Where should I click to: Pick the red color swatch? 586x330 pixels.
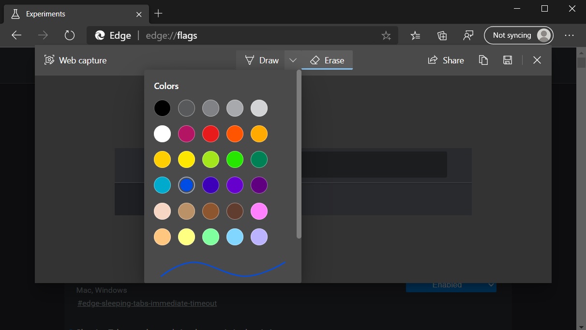click(210, 134)
